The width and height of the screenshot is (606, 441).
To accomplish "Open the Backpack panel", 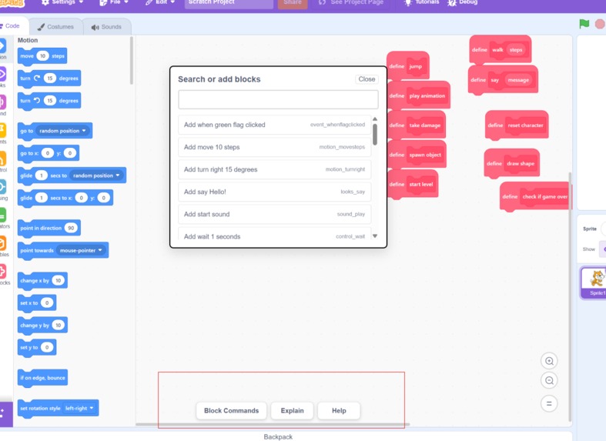I will point(278,436).
